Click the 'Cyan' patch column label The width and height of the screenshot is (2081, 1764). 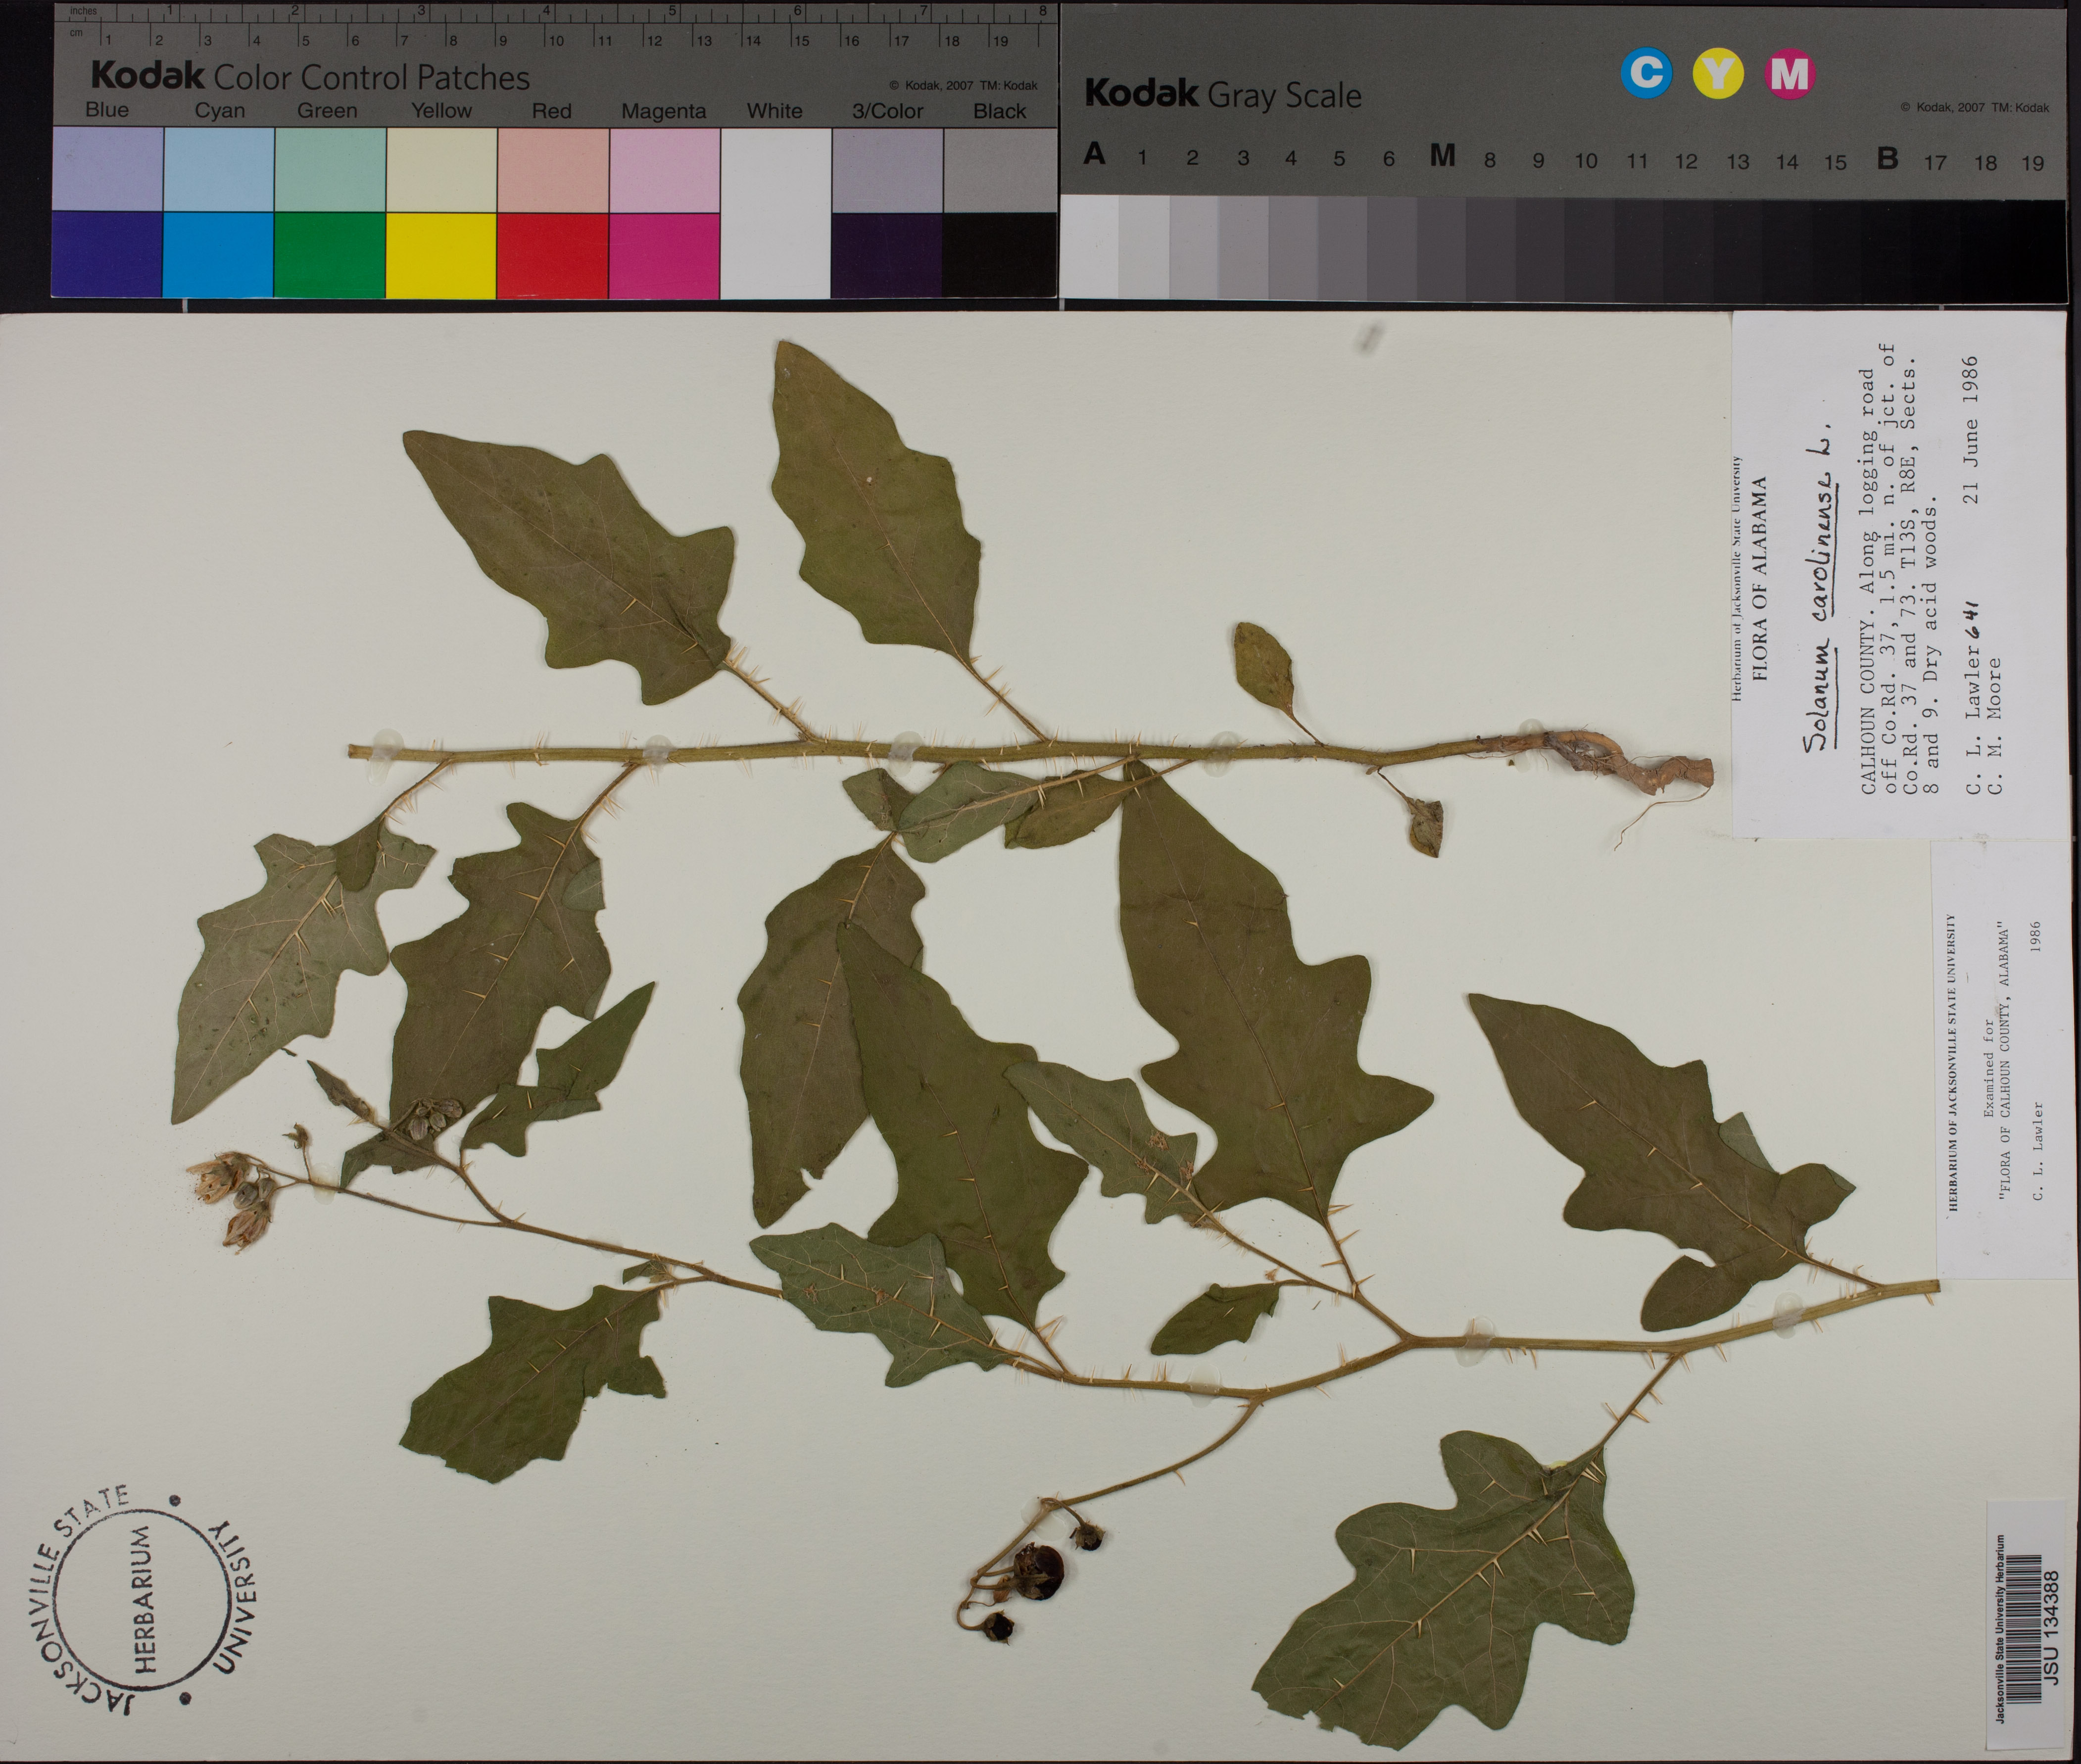[220, 111]
